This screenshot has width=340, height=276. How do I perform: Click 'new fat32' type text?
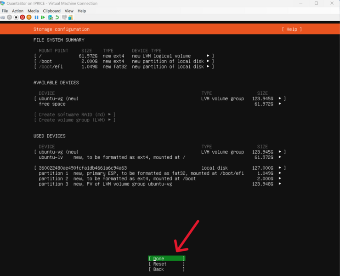click(x=115, y=67)
